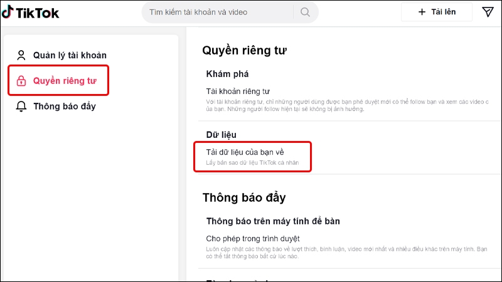Image resolution: width=502 pixels, height=282 pixels.
Task: Open messages via paper plane icon
Action: click(x=488, y=12)
